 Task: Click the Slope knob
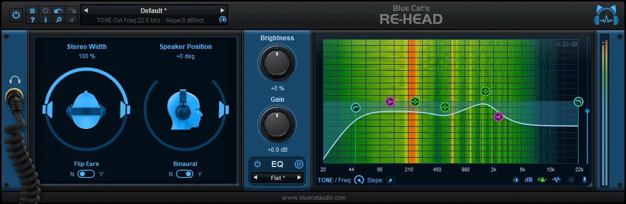pyautogui.click(x=391, y=180)
